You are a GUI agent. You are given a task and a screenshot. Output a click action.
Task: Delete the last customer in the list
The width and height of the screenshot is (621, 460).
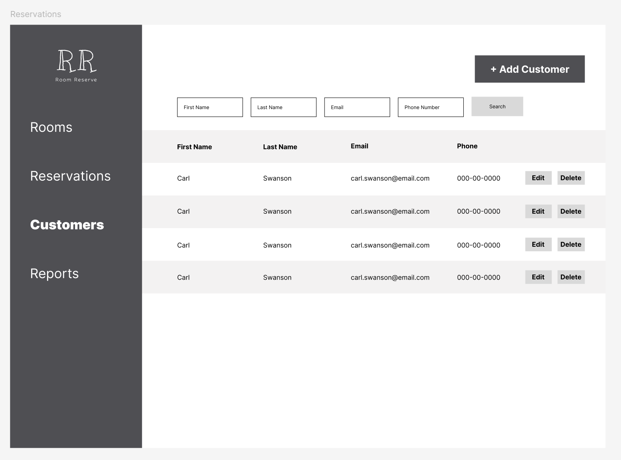571,277
